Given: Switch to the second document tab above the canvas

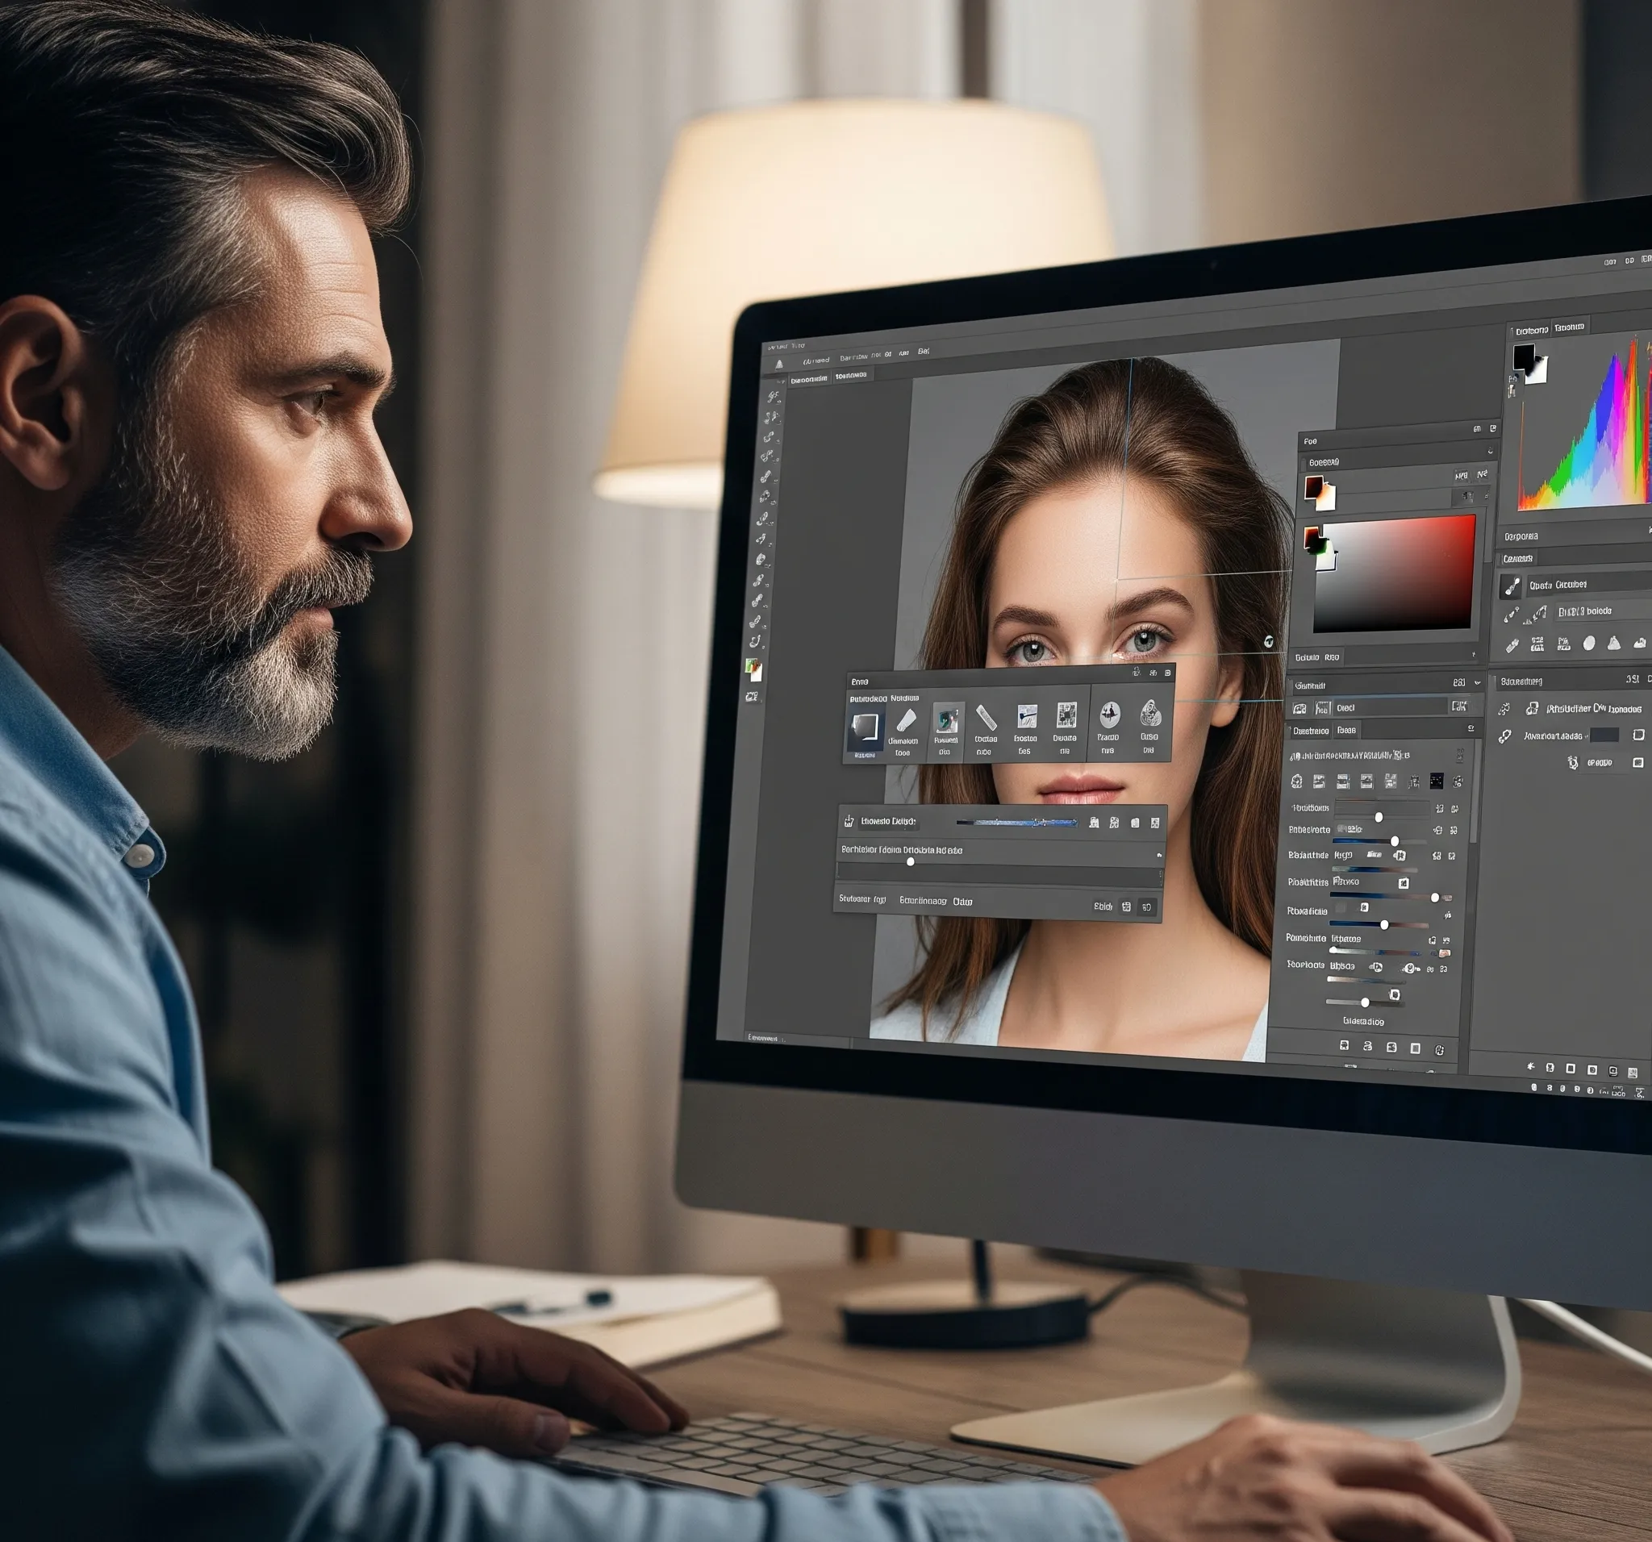Looking at the screenshot, I should (x=851, y=376).
